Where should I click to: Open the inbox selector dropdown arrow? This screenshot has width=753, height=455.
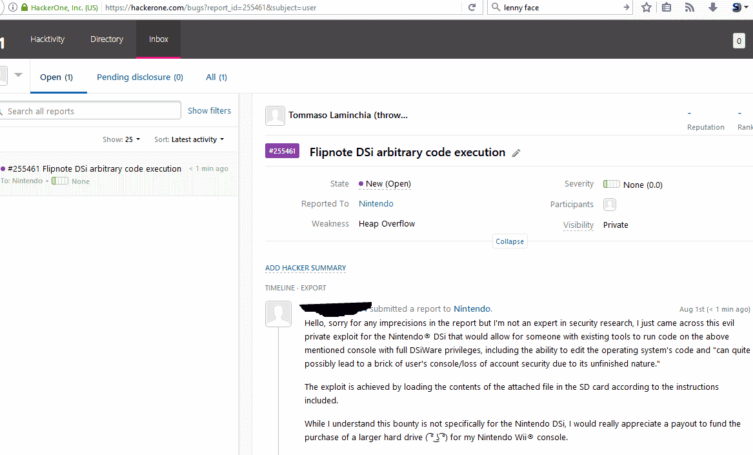(18, 75)
